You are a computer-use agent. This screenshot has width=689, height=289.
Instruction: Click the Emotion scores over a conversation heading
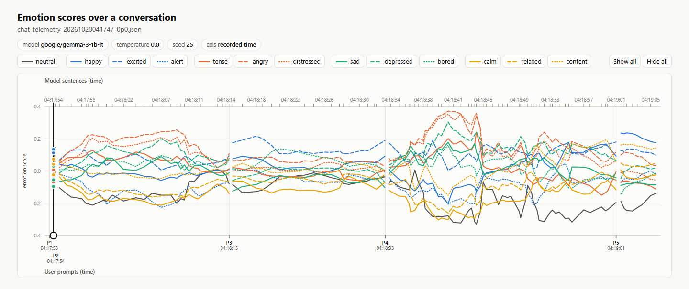[x=97, y=17]
